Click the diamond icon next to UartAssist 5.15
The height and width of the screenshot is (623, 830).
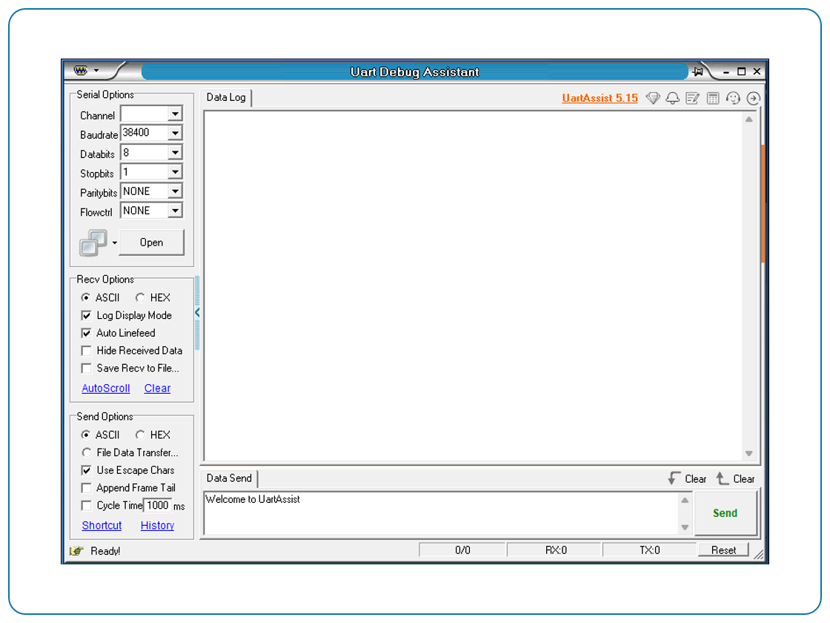tap(653, 98)
